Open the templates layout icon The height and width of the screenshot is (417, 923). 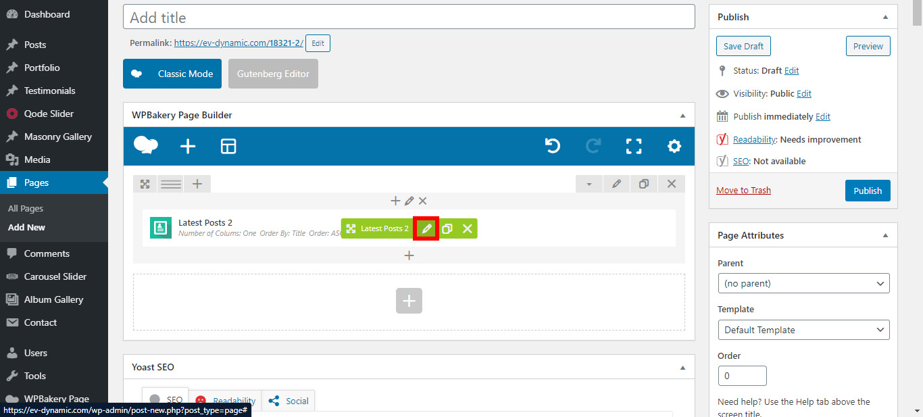click(228, 146)
